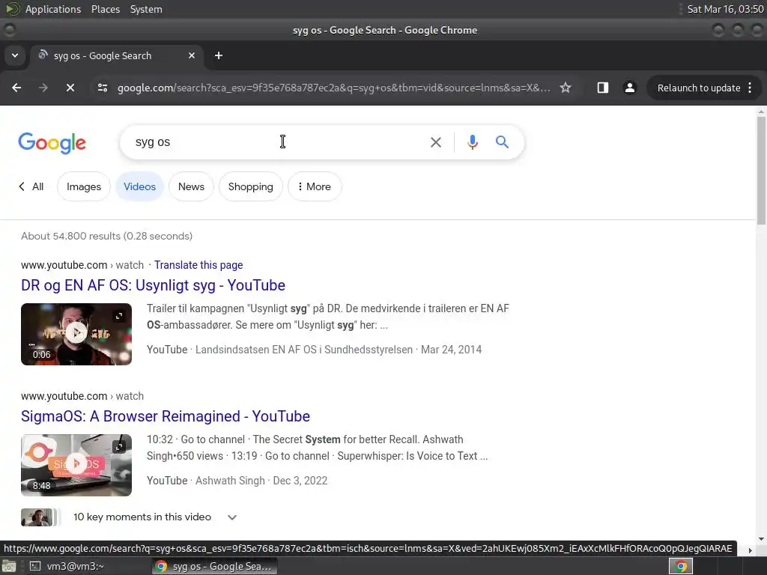Click the forward navigation arrow
The height and width of the screenshot is (575, 767).
pyautogui.click(x=43, y=88)
